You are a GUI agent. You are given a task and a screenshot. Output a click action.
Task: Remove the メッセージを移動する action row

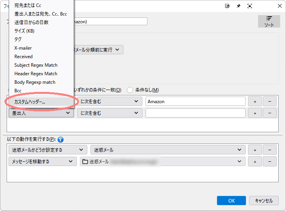tap(270, 161)
